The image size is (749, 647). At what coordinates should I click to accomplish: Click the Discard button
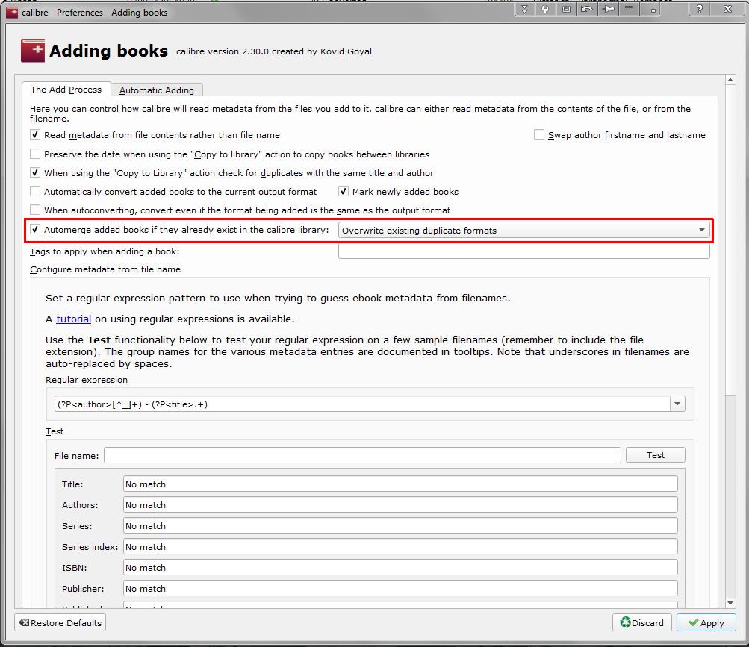[x=642, y=622]
